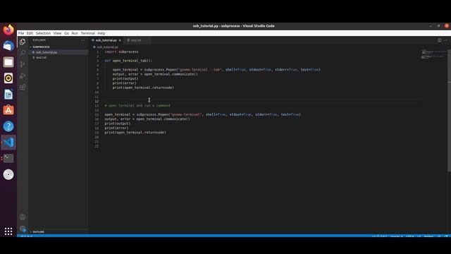This screenshot has width=451, height=254.
Task: Open the Source Control view
Action: pyautogui.click(x=23, y=64)
